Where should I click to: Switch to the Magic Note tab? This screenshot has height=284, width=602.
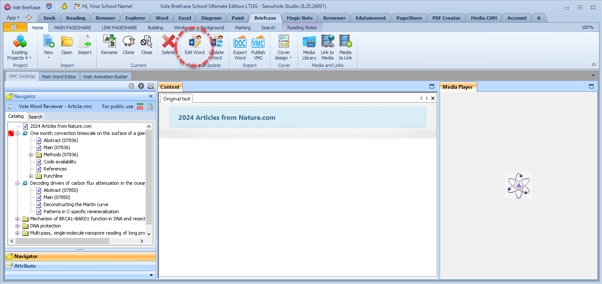tap(299, 18)
